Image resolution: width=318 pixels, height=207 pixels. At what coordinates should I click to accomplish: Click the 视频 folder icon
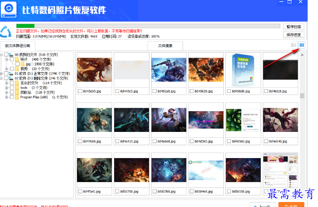pos(17,69)
